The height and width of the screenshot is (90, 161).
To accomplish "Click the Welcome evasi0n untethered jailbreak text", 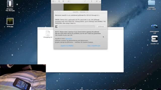I will (x=77, y=15).
